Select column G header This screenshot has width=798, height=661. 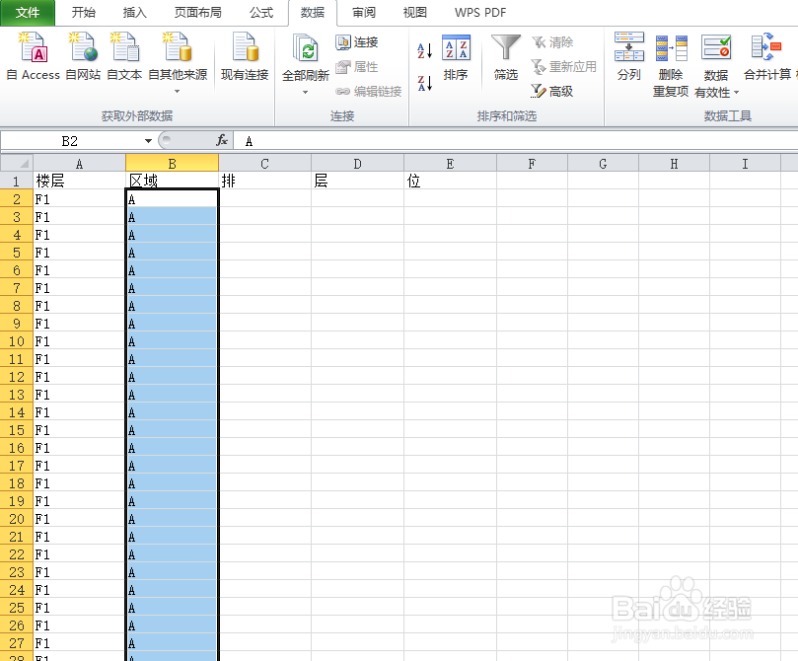click(603, 164)
